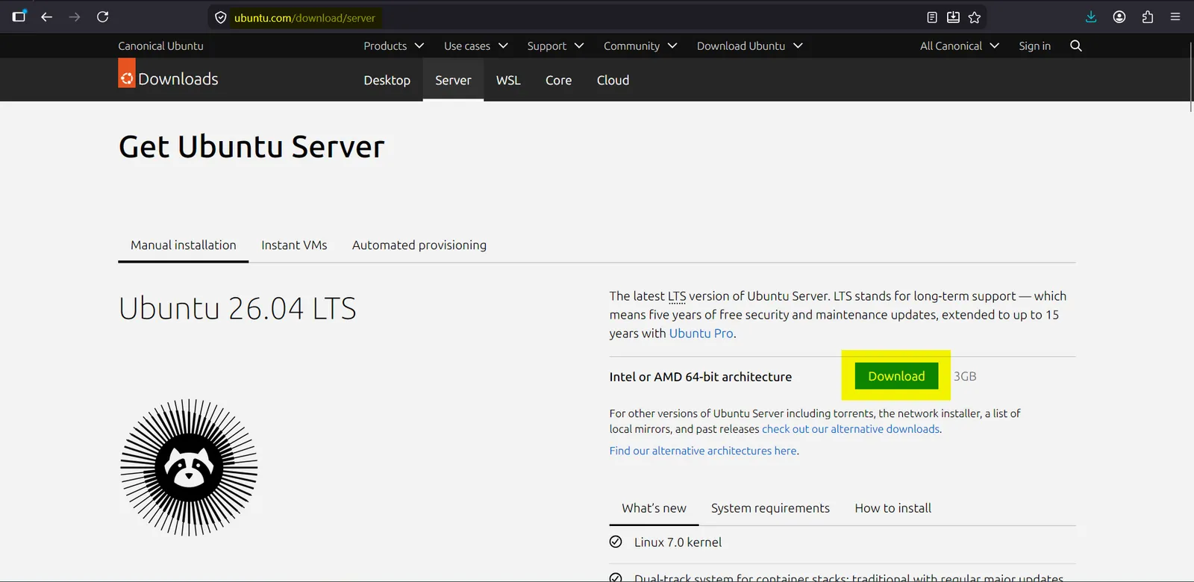This screenshot has width=1194, height=582.
Task: Click the page vertical scrollbar
Action: pyautogui.click(x=1190, y=77)
